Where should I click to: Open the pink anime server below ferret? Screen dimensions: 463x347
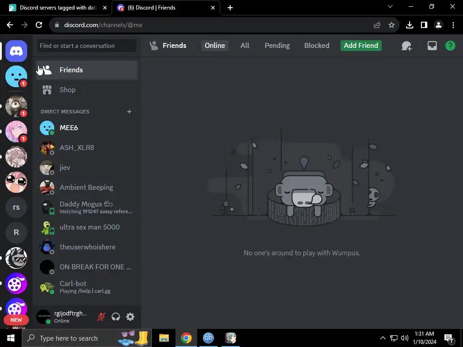(16, 131)
